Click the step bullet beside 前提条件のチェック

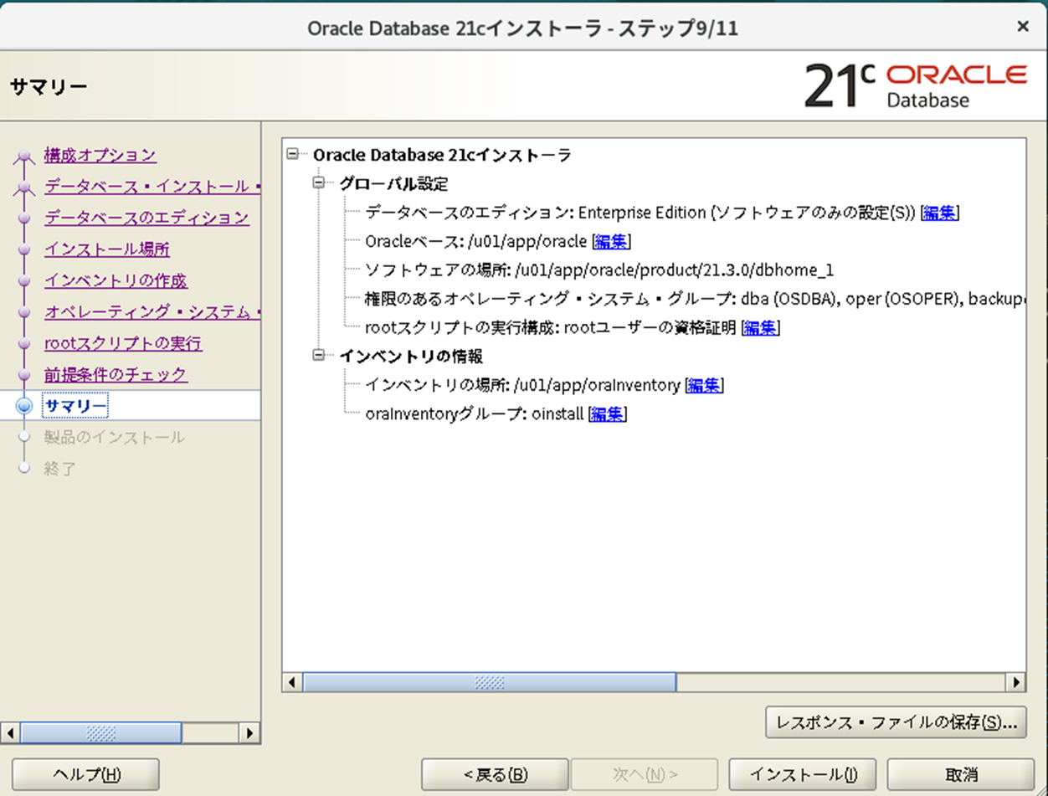(24, 376)
